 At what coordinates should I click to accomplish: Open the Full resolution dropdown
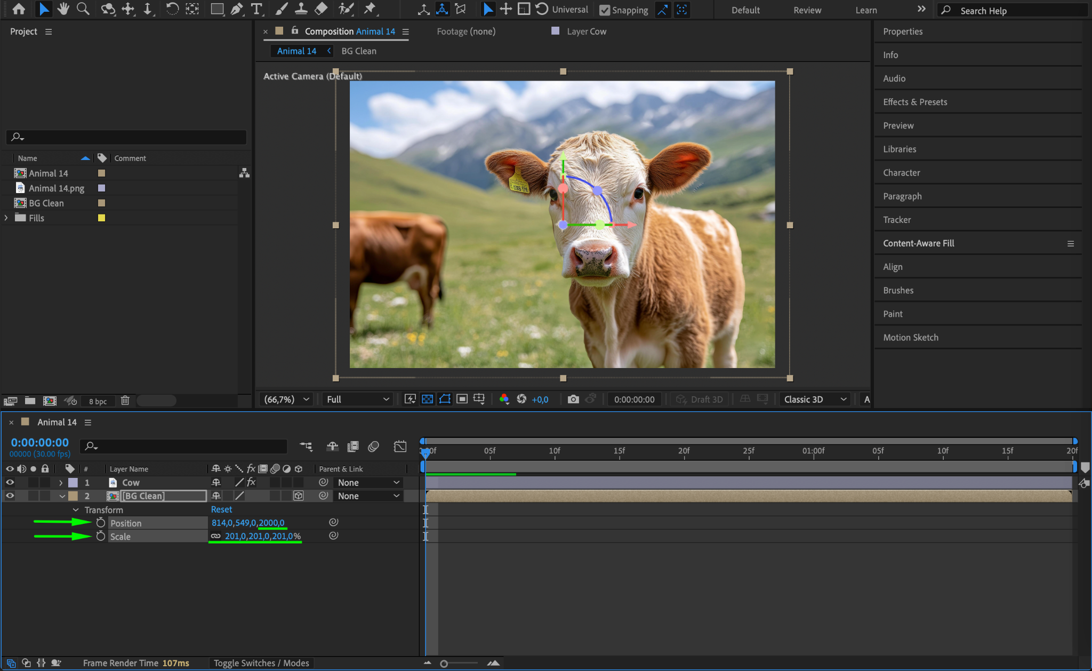point(358,400)
